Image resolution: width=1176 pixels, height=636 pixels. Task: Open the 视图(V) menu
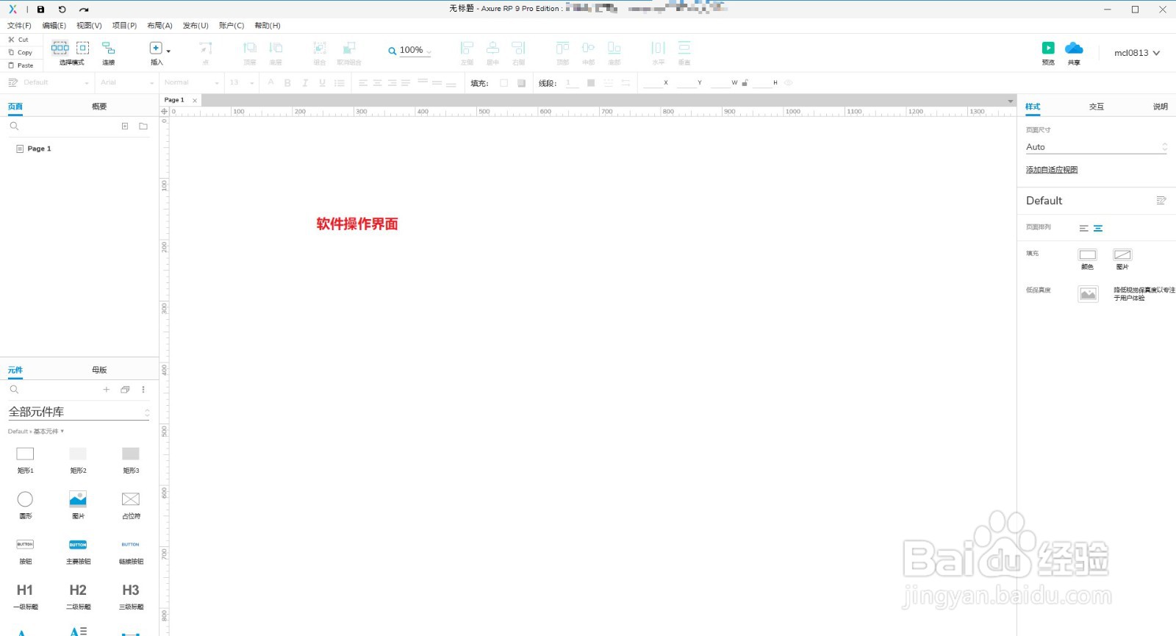(x=89, y=26)
